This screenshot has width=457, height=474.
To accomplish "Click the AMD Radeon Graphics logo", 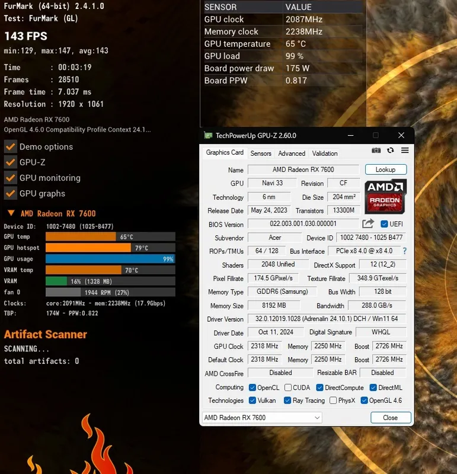I will pyautogui.click(x=385, y=196).
